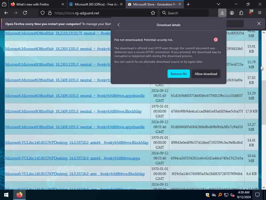Viewport: 266px width, 200px height.
Task: Open Windows Security tray icon
Action: (x=208, y=195)
